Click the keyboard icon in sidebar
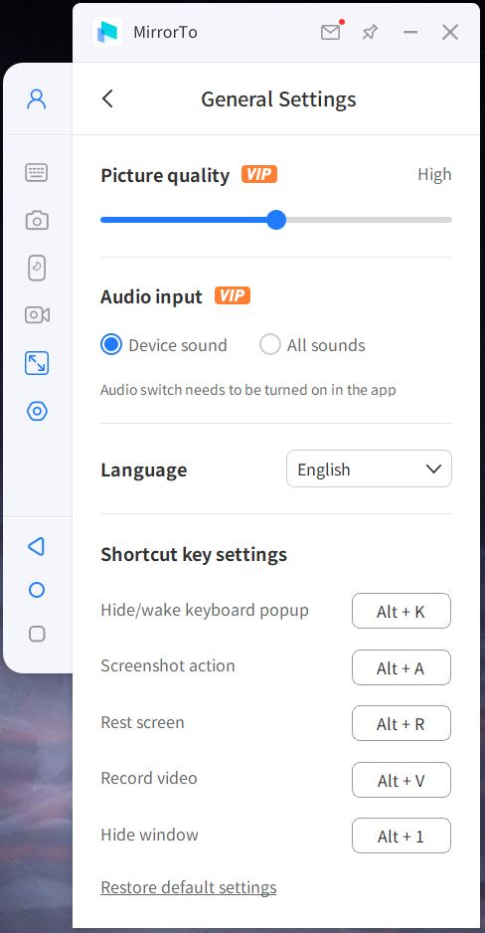This screenshot has height=933, width=485. pyautogui.click(x=36, y=172)
